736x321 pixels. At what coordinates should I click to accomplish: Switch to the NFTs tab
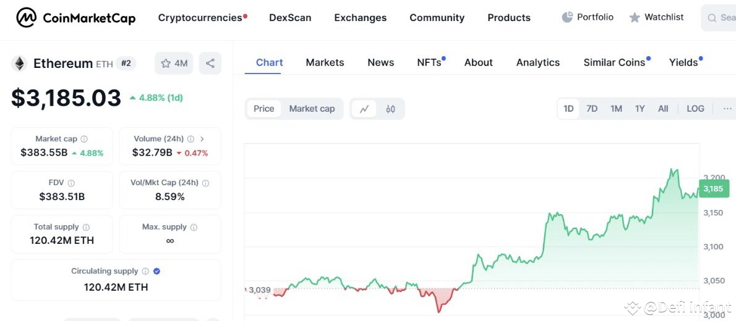pos(429,63)
